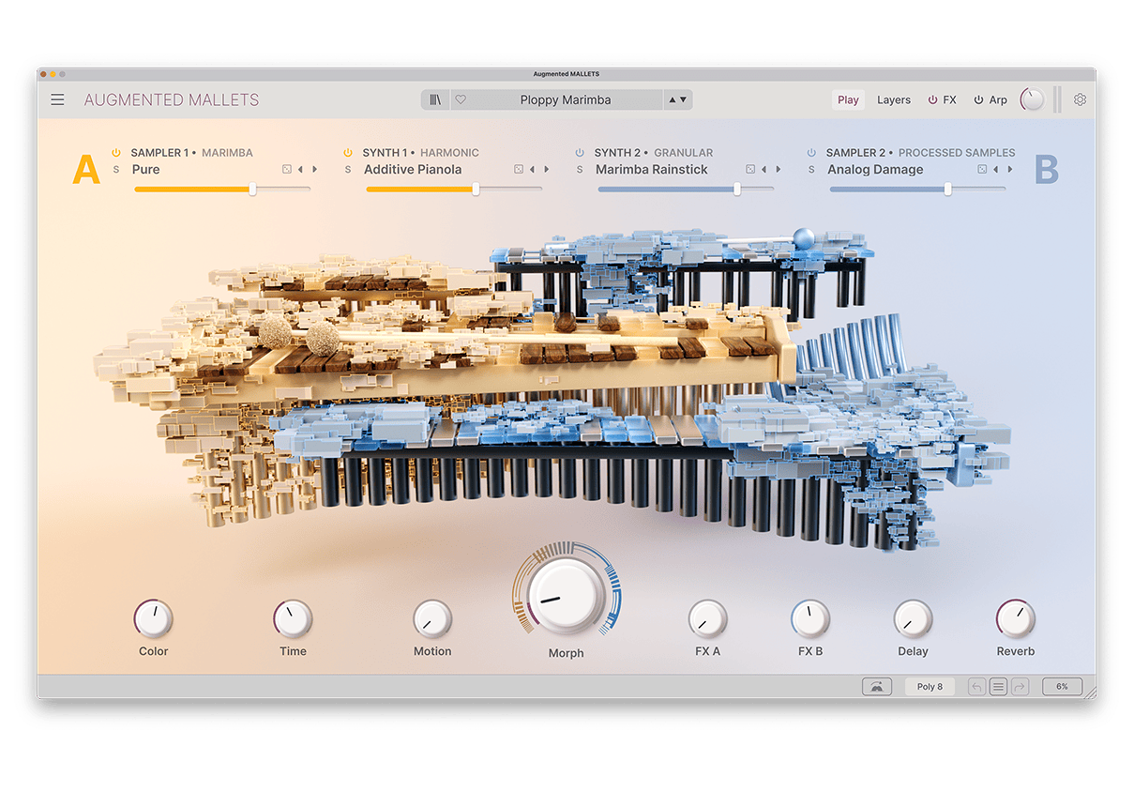Toggle the FX power switch

pos(931,99)
